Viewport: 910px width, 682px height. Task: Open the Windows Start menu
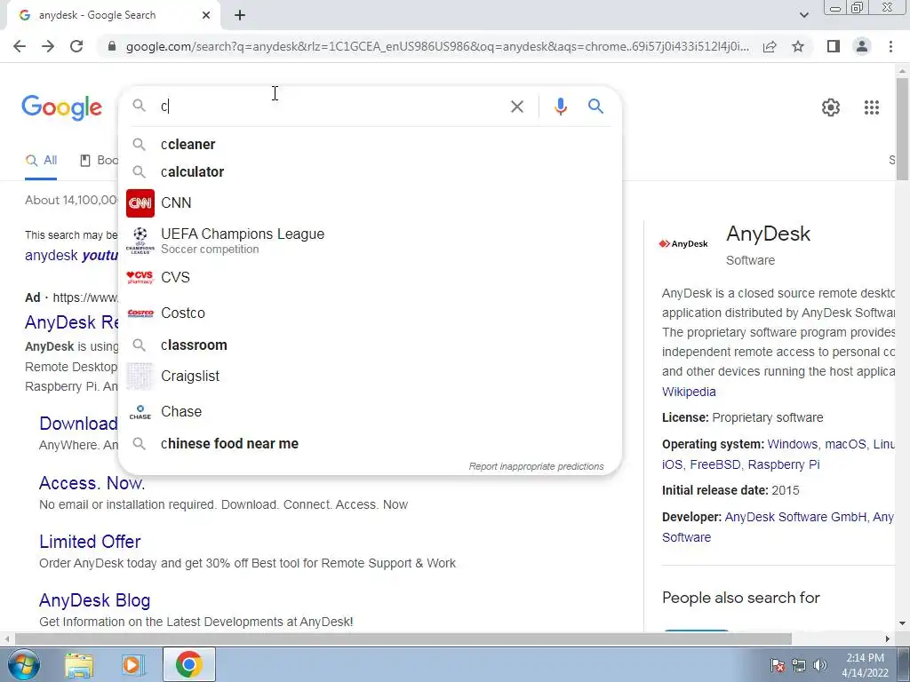24,664
